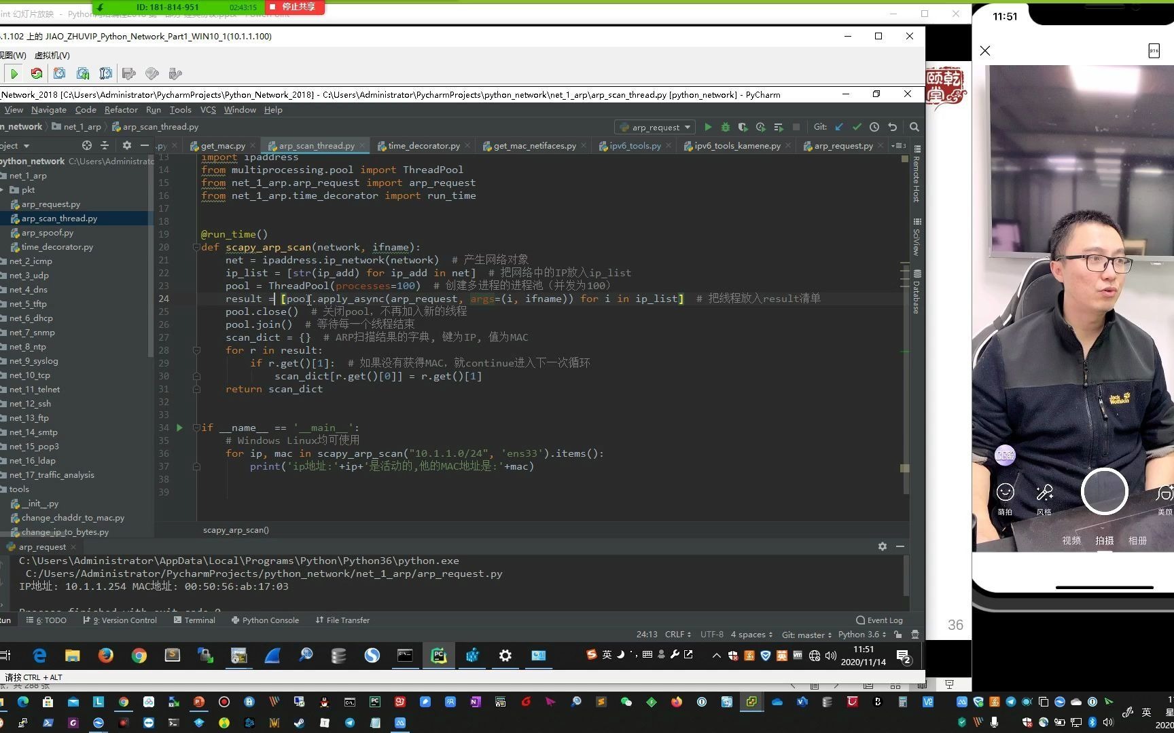Open the Navigate menu
Viewport: 1174px width, 733px height.
pos(49,110)
